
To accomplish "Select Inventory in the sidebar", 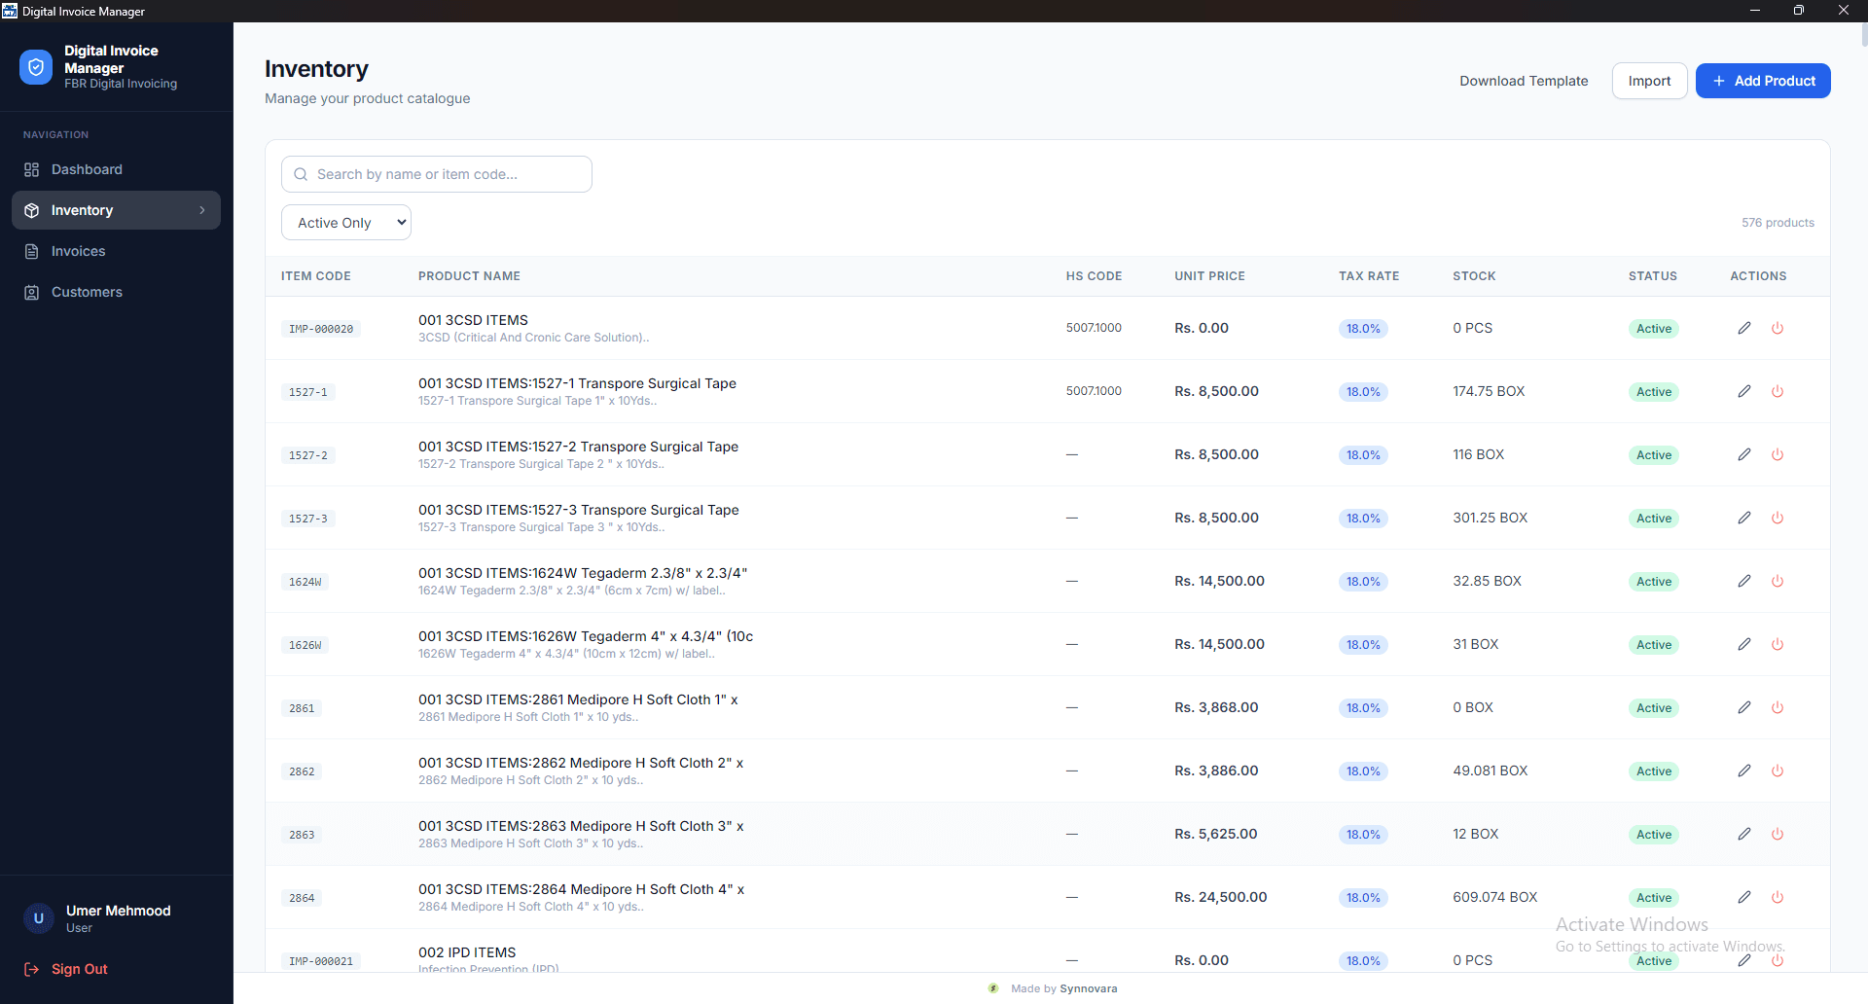I will [116, 210].
